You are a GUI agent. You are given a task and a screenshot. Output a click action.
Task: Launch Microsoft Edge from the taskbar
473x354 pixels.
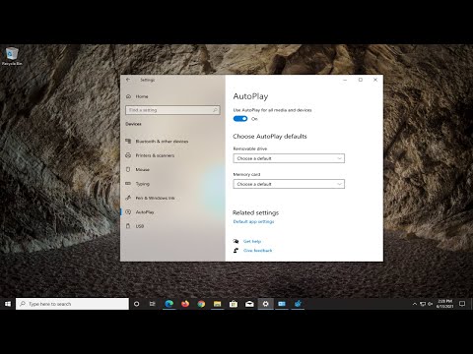[169, 304]
